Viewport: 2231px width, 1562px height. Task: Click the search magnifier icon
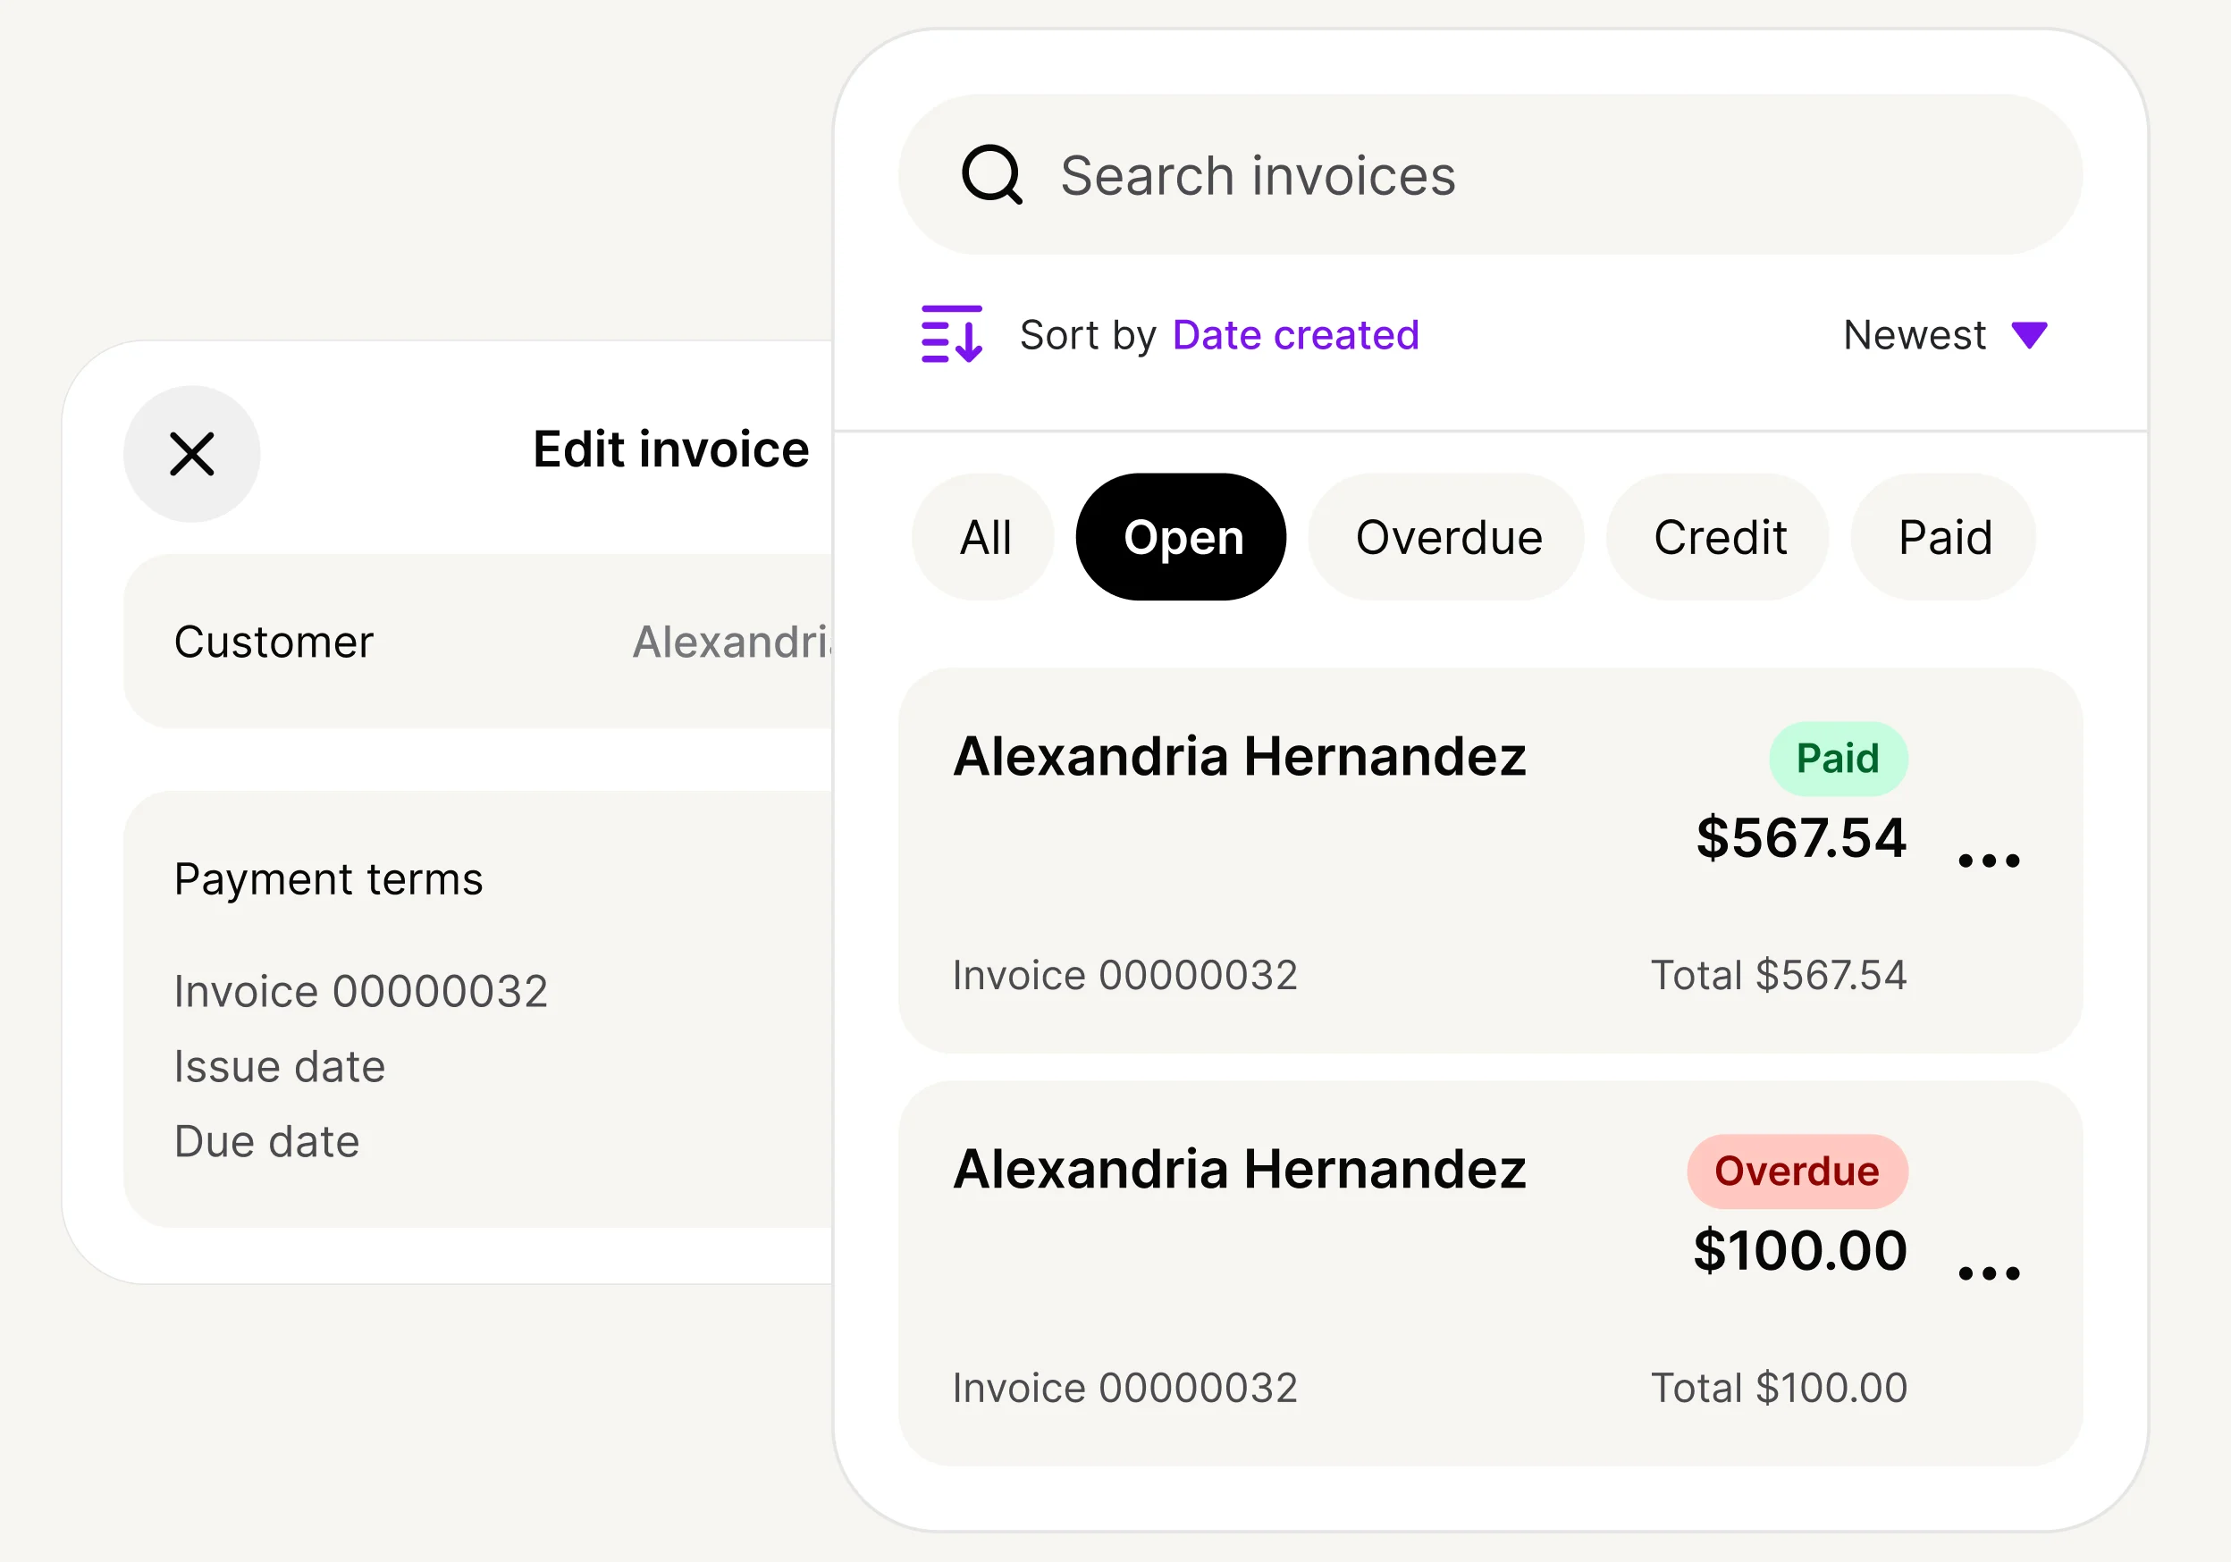(x=991, y=175)
